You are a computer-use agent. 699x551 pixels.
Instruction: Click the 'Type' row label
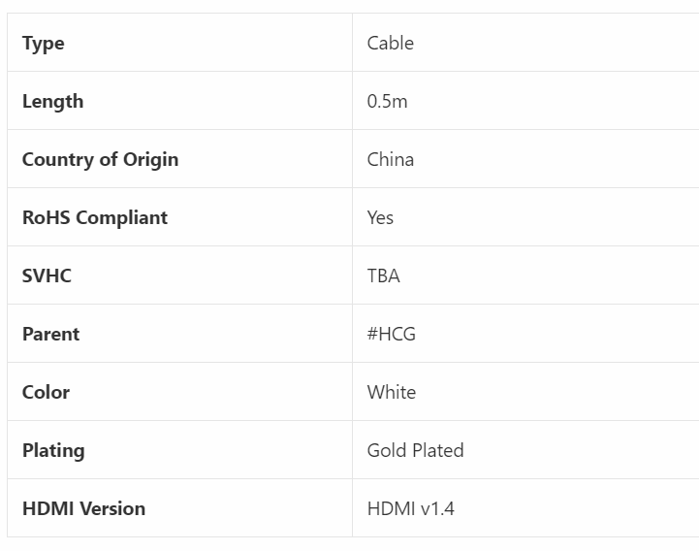coord(44,43)
